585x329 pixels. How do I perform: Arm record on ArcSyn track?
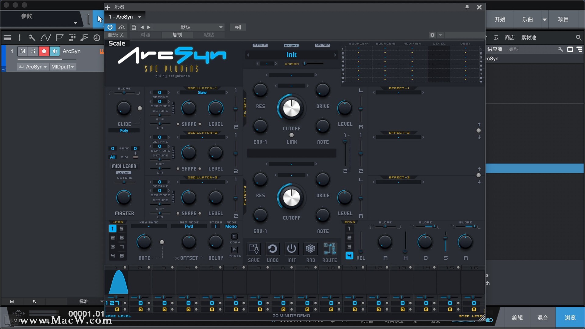click(x=44, y=51)
